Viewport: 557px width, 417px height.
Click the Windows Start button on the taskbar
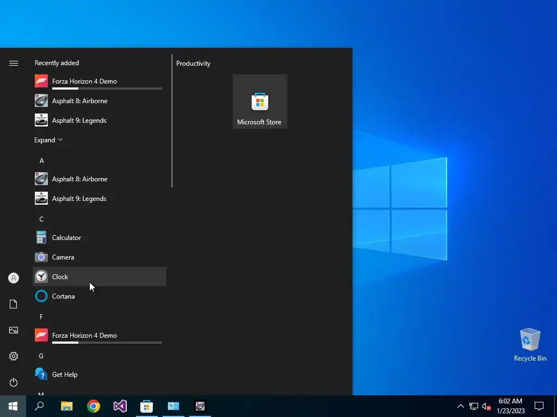tap(13, 406)
